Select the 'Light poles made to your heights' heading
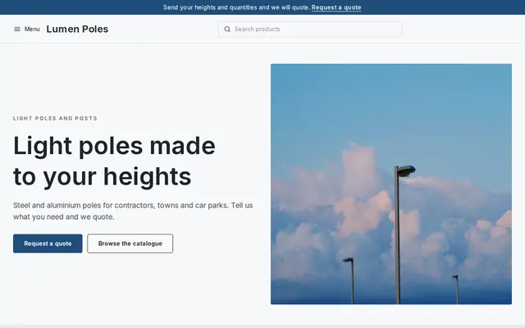 (x=114, y=161)
